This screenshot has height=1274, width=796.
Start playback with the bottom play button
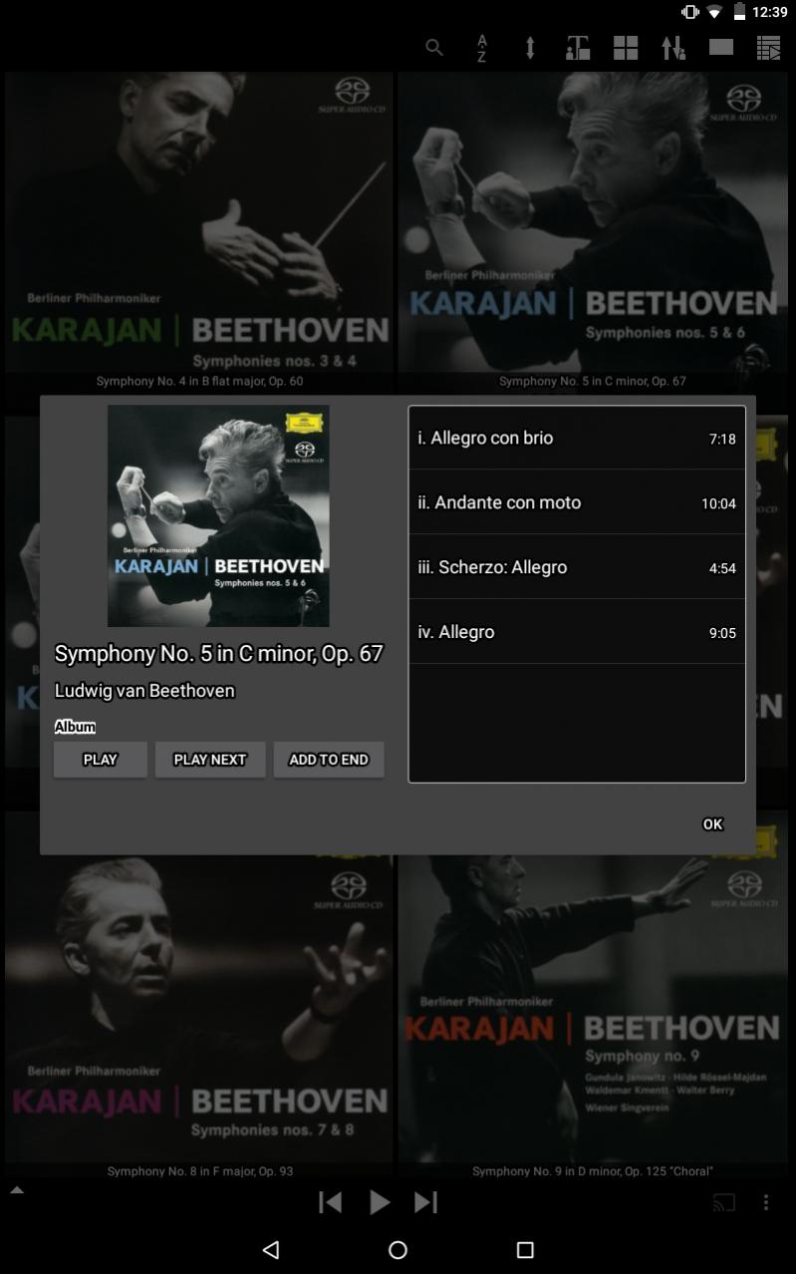pyautogui.click(x=380, y=1202)
